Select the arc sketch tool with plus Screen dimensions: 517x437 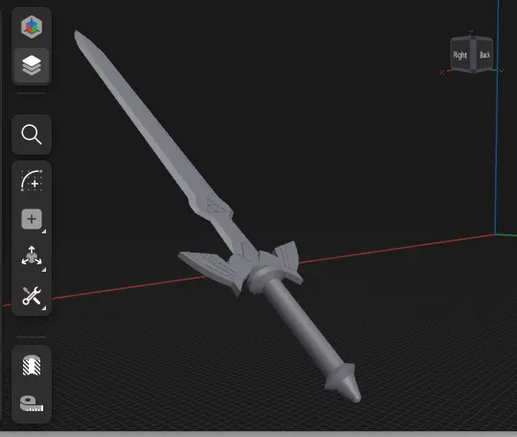click(32, 181)
